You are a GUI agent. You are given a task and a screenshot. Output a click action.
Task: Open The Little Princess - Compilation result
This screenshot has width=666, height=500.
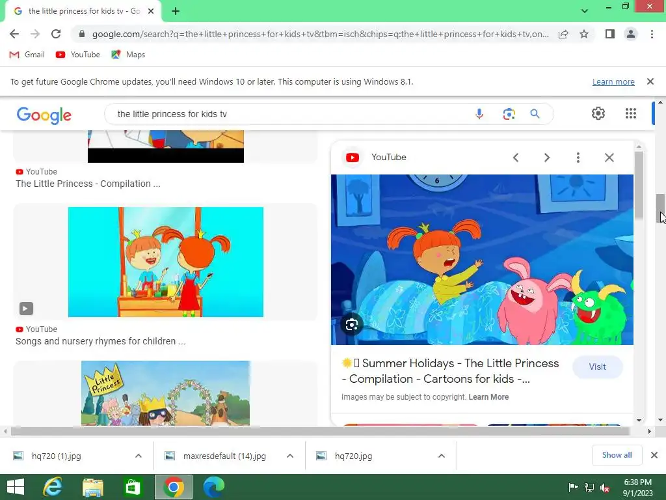[88, 184]
